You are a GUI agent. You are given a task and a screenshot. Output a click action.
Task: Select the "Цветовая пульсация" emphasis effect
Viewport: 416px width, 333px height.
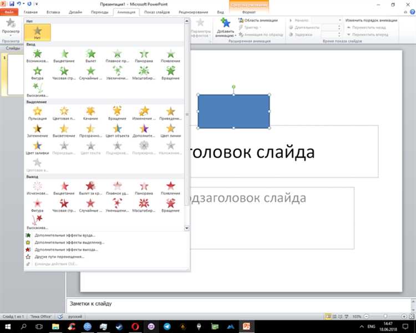tap(64, 114)
